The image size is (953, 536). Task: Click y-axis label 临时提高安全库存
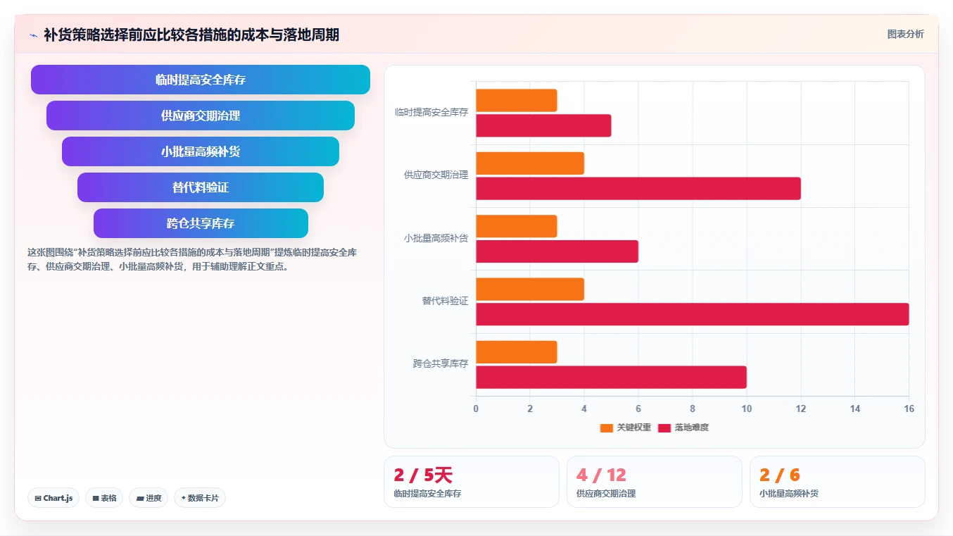[431, 112]
